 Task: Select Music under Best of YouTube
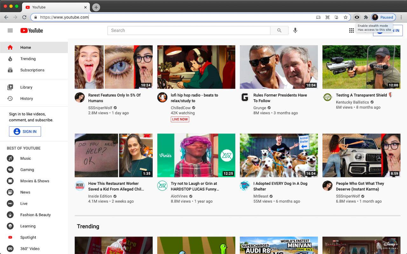[25, 158]
